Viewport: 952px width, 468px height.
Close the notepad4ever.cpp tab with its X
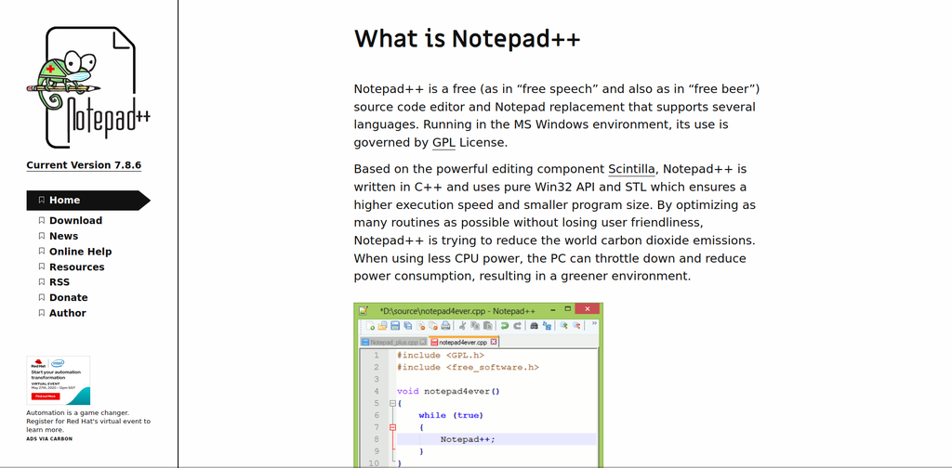pos(494,342)
